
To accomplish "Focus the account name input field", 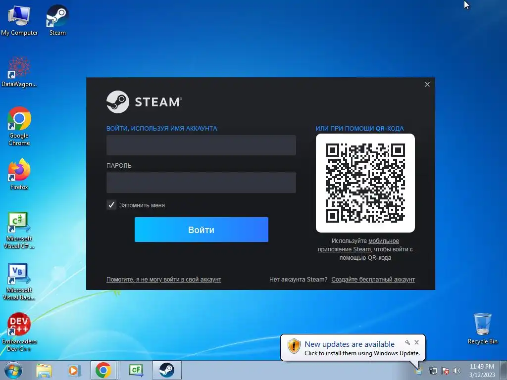I will (x=201, y=145).
